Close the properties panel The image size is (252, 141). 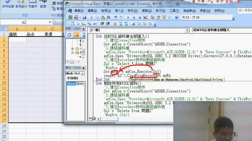(x=83, y=68)
